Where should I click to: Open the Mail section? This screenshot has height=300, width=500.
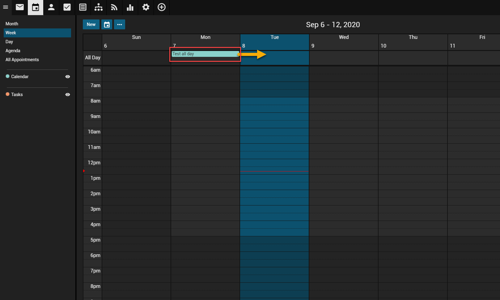pyautogui.click(x=20, y=7)
